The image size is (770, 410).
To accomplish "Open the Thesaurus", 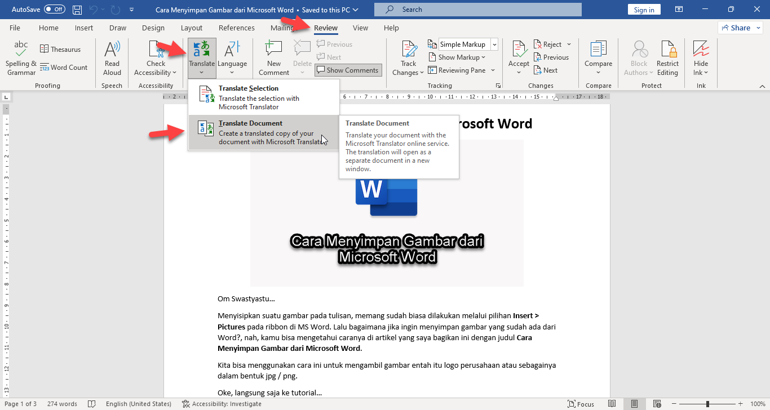I will 60,49.
